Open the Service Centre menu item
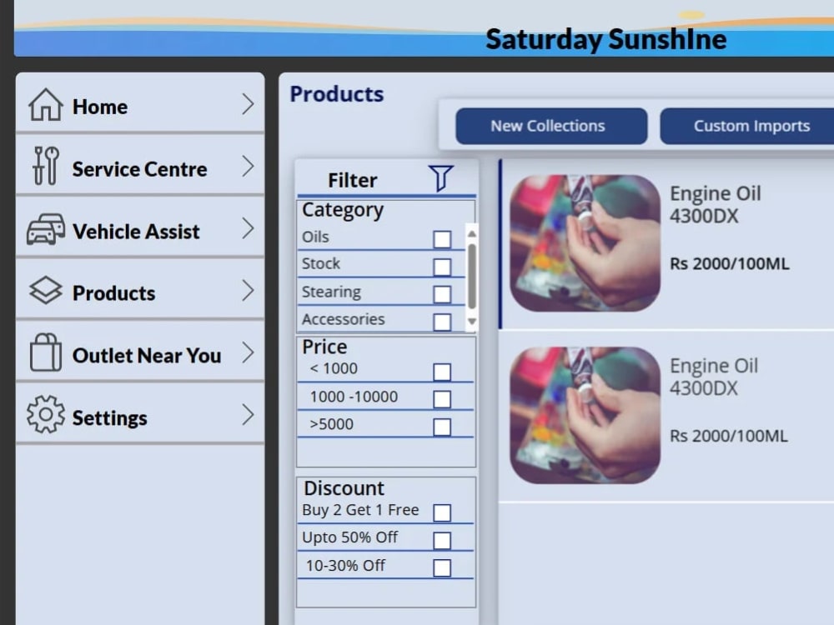Screen dimensions: 834x625 [140, 166]
